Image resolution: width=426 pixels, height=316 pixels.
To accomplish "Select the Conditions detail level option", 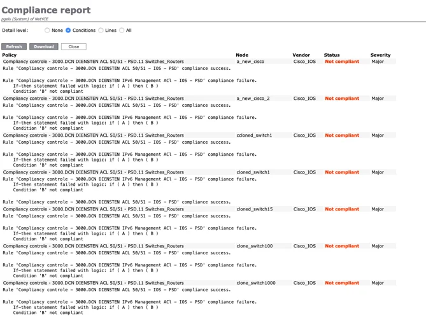I will click(x=68, y=31).
